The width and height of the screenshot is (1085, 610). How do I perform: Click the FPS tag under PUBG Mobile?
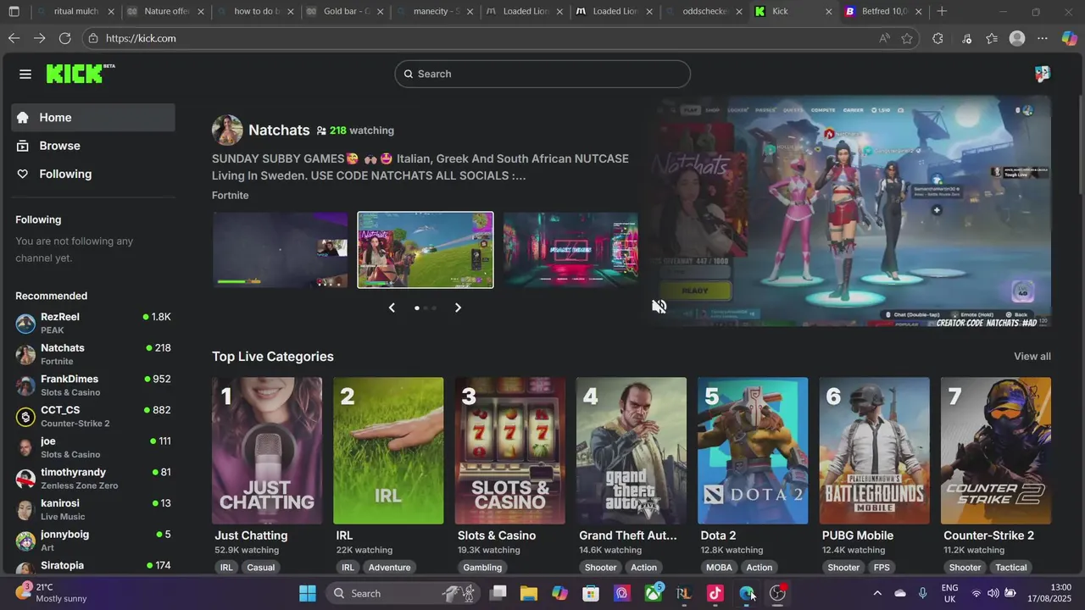882,568
